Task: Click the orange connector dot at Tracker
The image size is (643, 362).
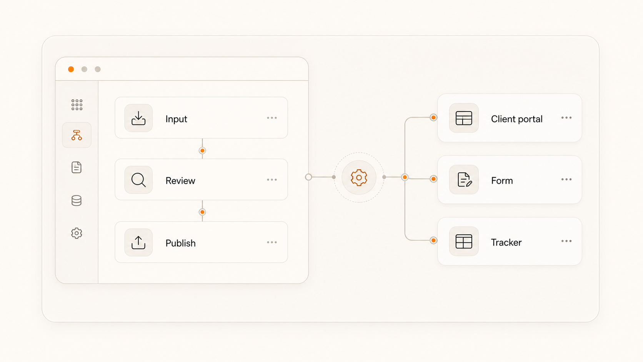Action: point(433,240)
